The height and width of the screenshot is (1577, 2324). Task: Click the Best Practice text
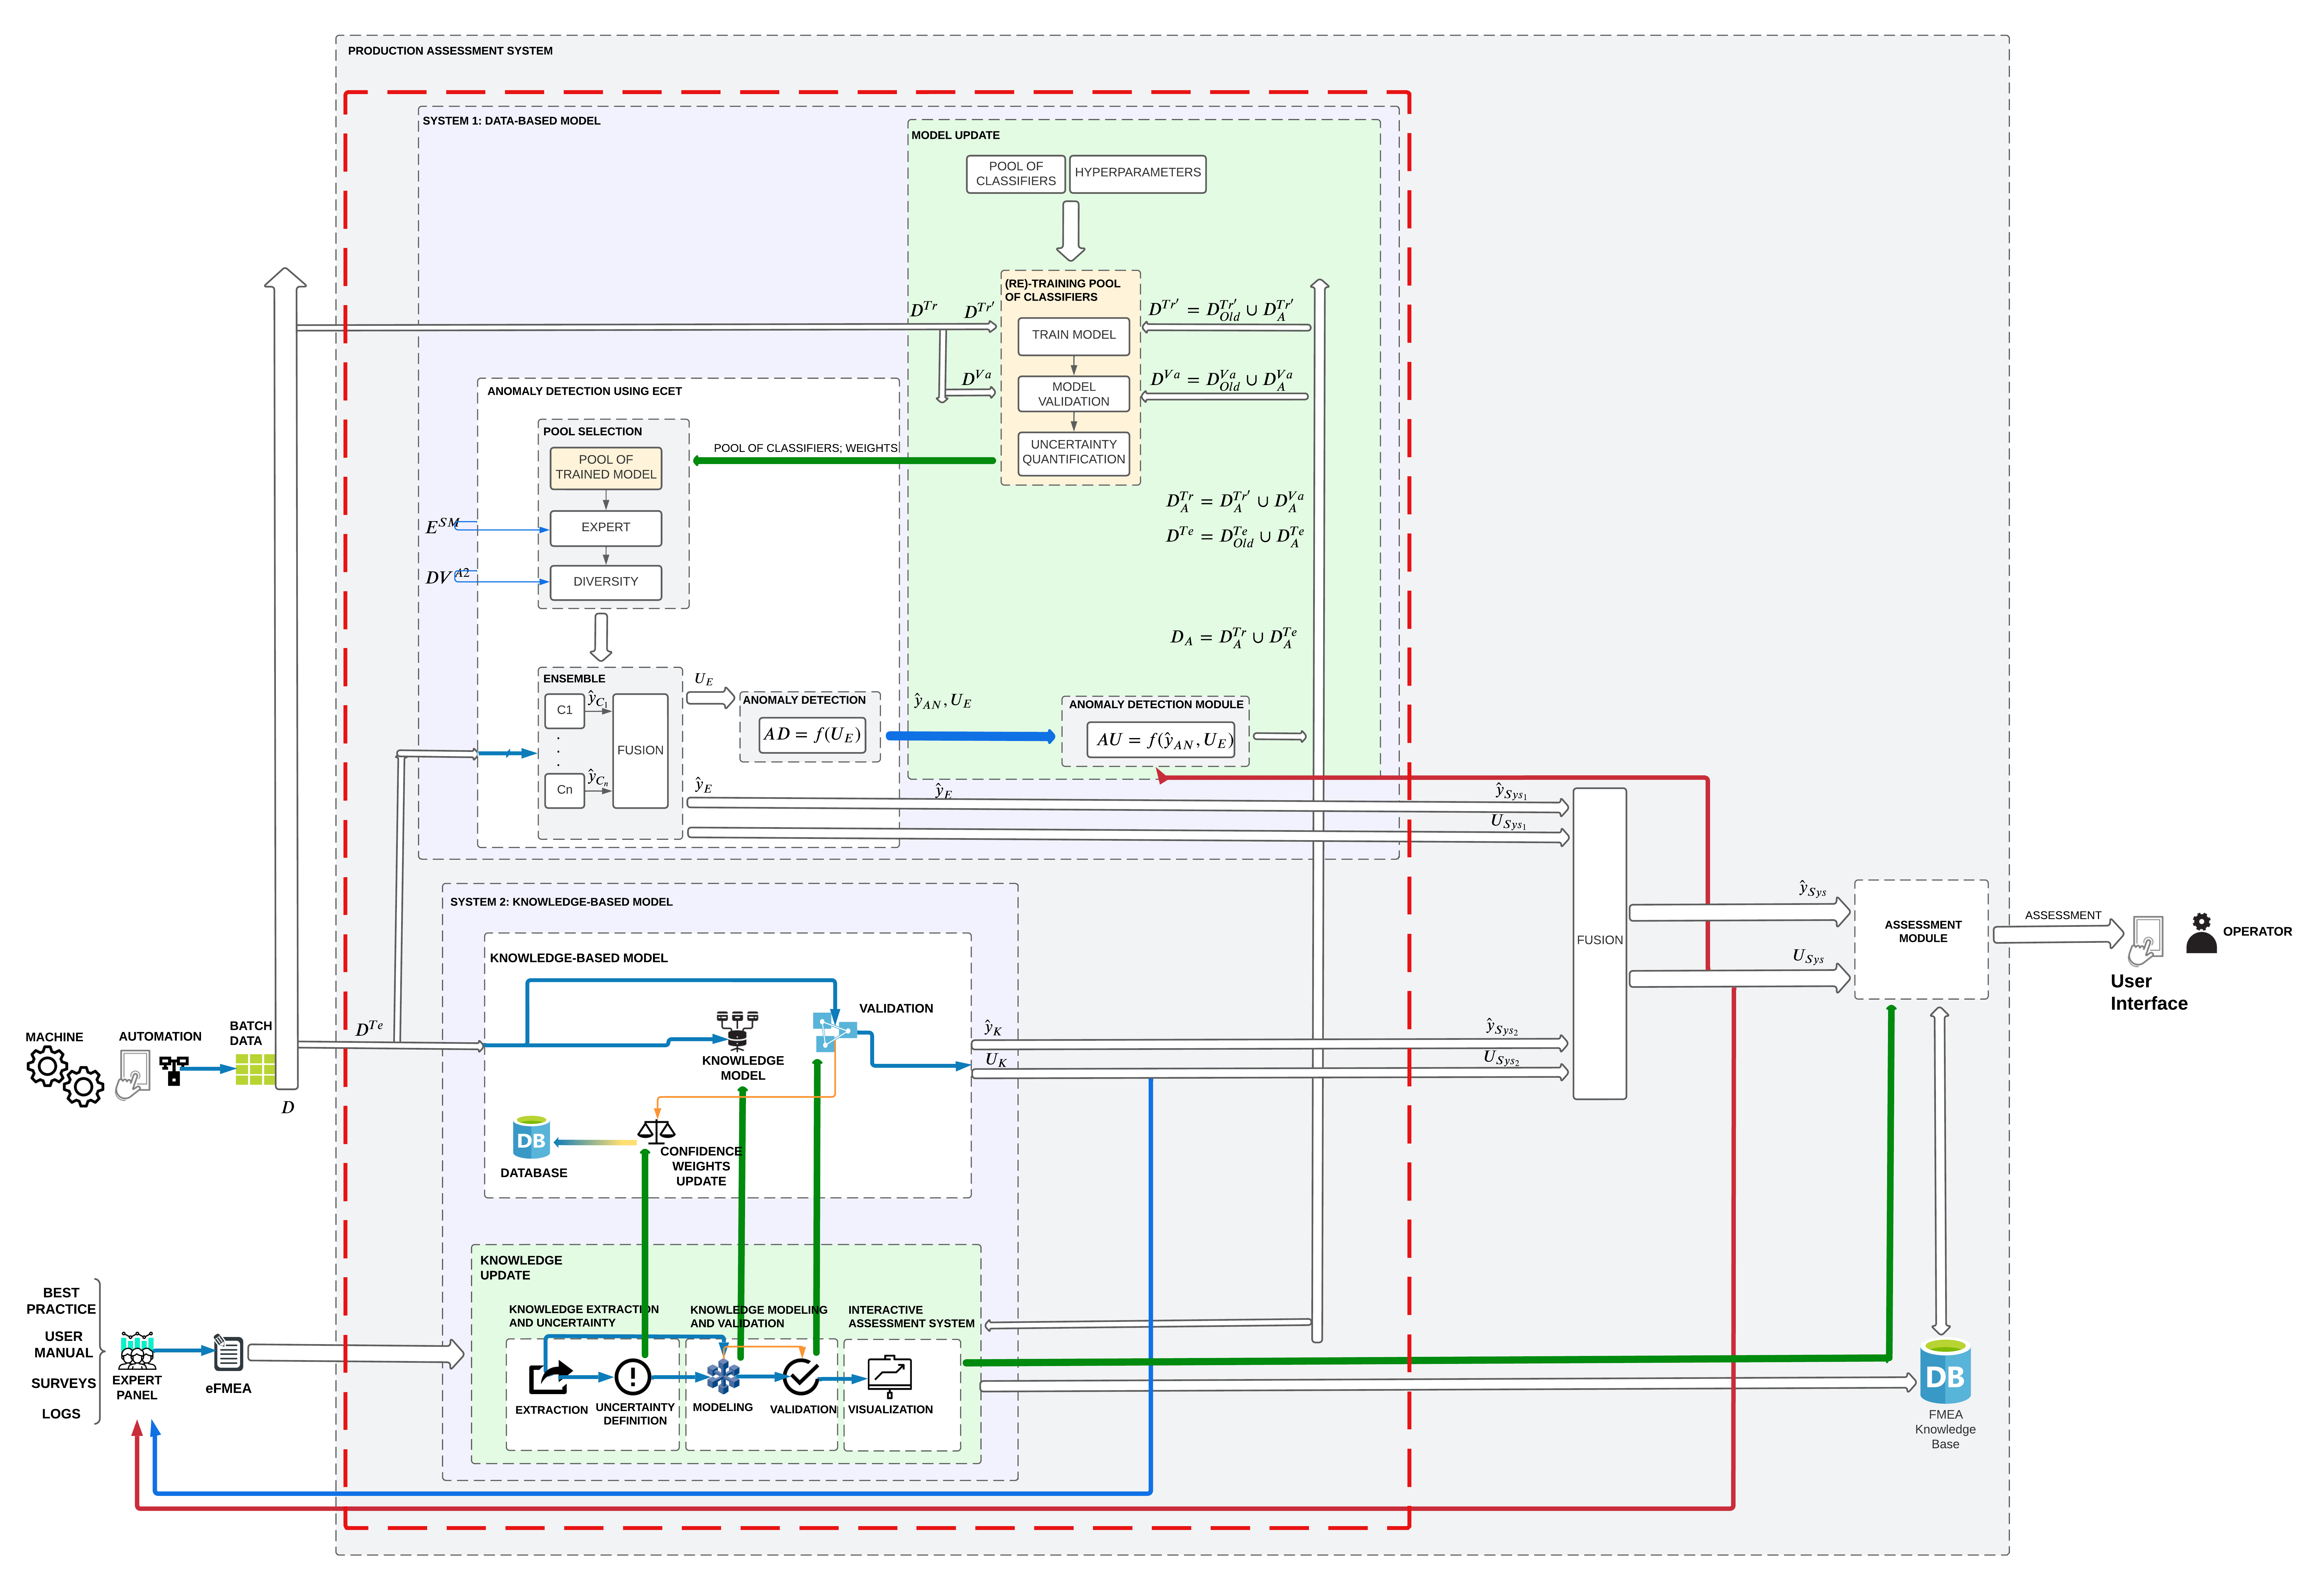click(61, 1301)
